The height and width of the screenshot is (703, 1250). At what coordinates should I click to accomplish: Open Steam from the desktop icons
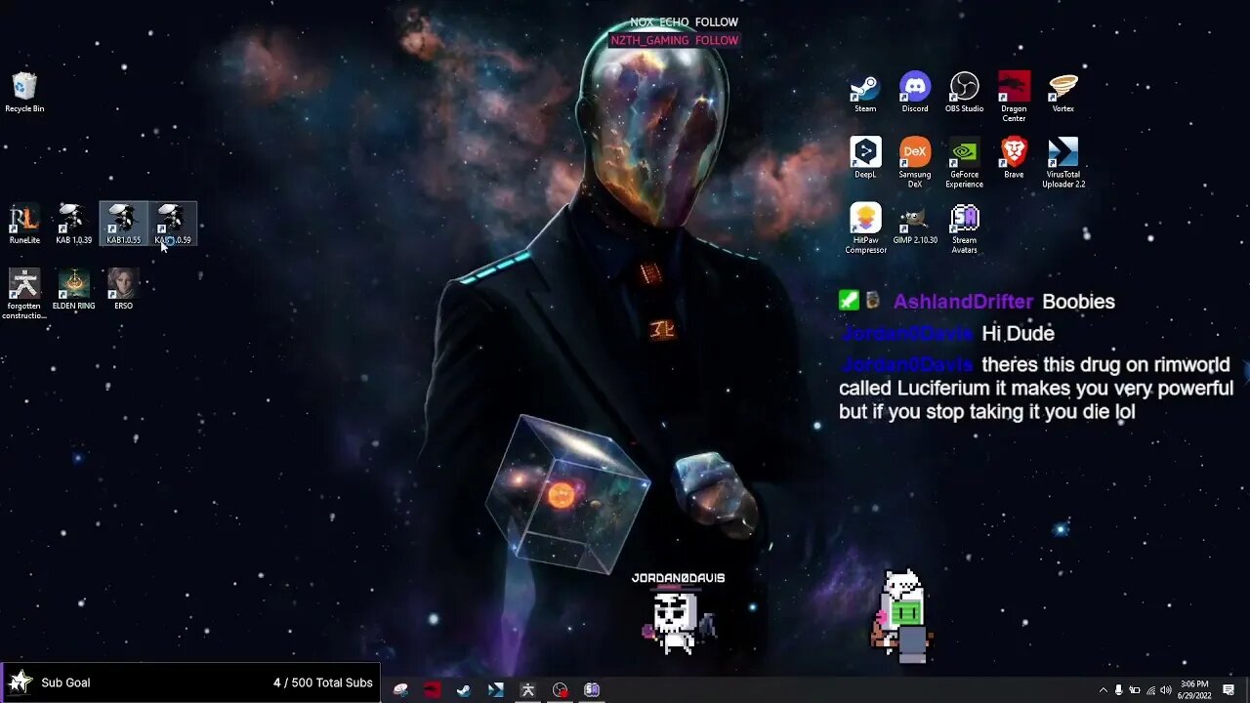[x=865, y=93]
